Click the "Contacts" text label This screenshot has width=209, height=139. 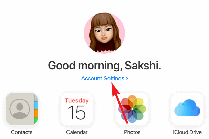[x=22, y=132]
